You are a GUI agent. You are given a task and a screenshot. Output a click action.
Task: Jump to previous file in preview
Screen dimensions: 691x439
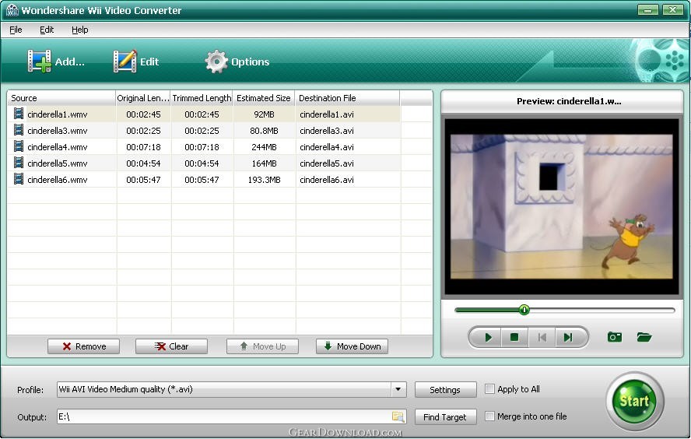point(542,337)
